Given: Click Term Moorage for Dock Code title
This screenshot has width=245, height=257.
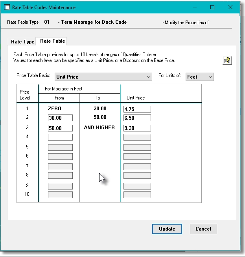Looking at the screenshot, I should coord(94,22).
